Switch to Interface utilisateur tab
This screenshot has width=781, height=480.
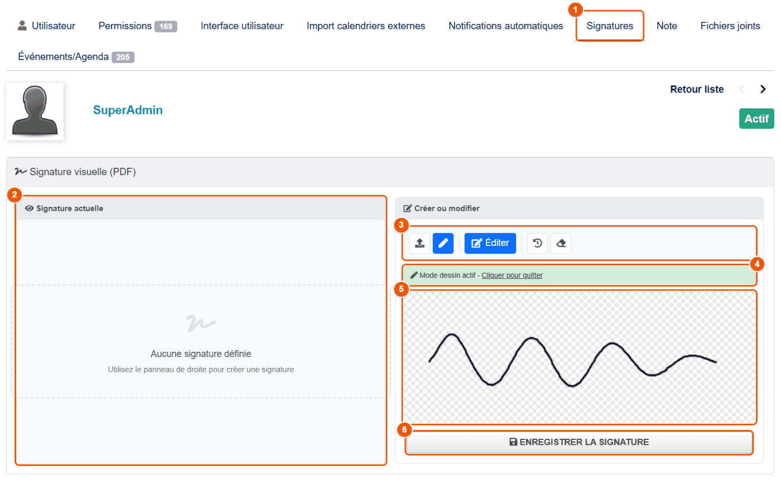(x=242, y=26)
